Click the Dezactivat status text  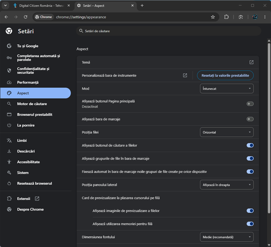[90, 107]
